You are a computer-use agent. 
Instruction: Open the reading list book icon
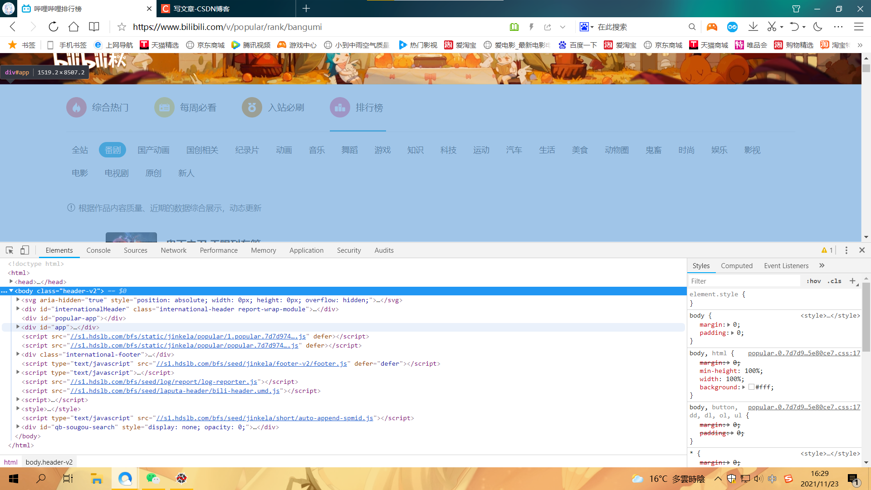(x=94, y=27)
